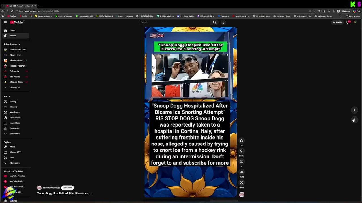The image size is (362, 203).
Task: Remix this Short
Action: [242, 182]
